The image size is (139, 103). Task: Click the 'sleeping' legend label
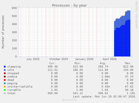click(14, 67)
